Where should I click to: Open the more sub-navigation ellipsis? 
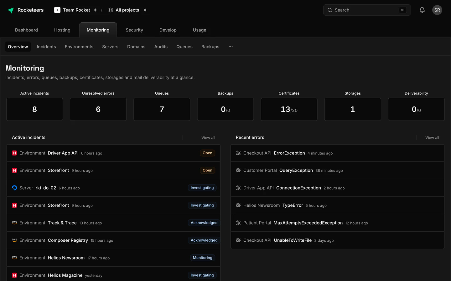tap(231, 47)
